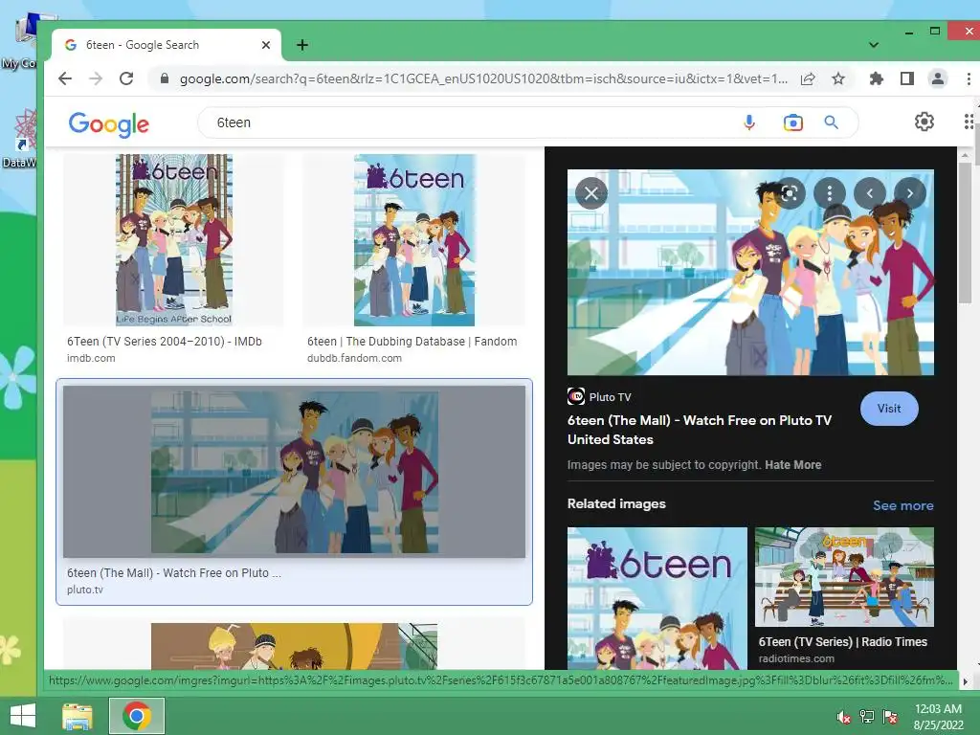Open the Action Center flag icon
This screenshot has height=735, width=980.
coord(890,717)
